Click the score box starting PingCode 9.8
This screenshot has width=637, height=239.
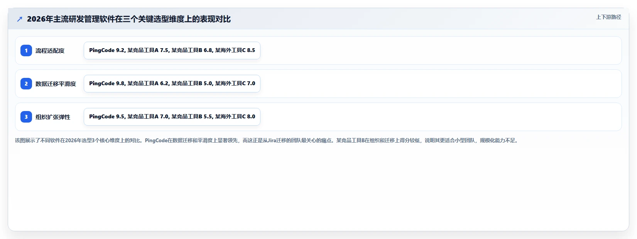(172, 84)
